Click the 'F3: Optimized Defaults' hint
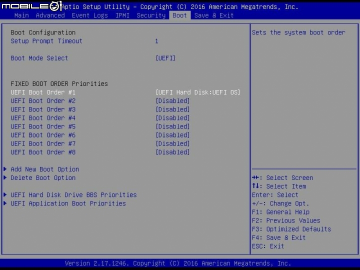This screenshot has width=360, height=270. (291, 229)
